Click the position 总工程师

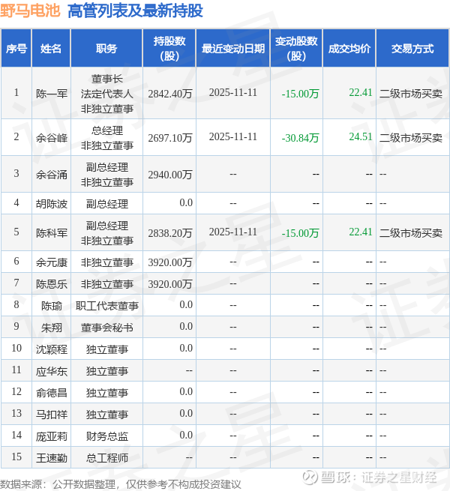(106, 458)
